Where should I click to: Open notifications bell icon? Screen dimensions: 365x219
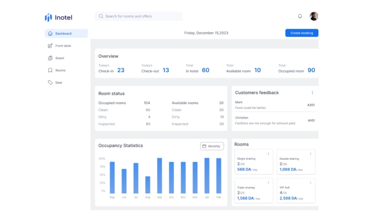coord(300,16)
